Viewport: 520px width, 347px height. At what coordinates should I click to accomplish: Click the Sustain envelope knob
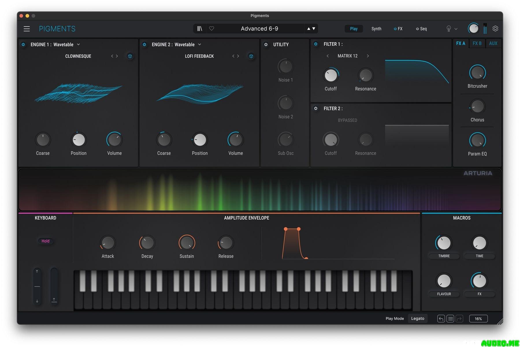pos(187,243)
